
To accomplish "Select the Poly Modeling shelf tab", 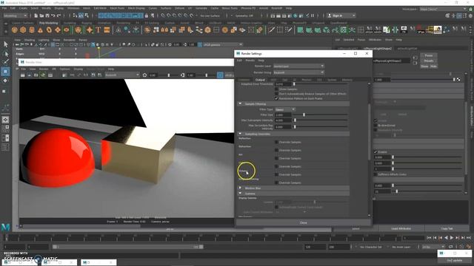I will [x=48, y=23].
